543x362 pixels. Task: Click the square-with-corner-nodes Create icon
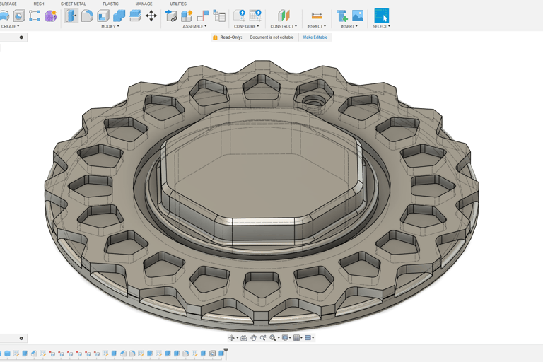[35, 16]
